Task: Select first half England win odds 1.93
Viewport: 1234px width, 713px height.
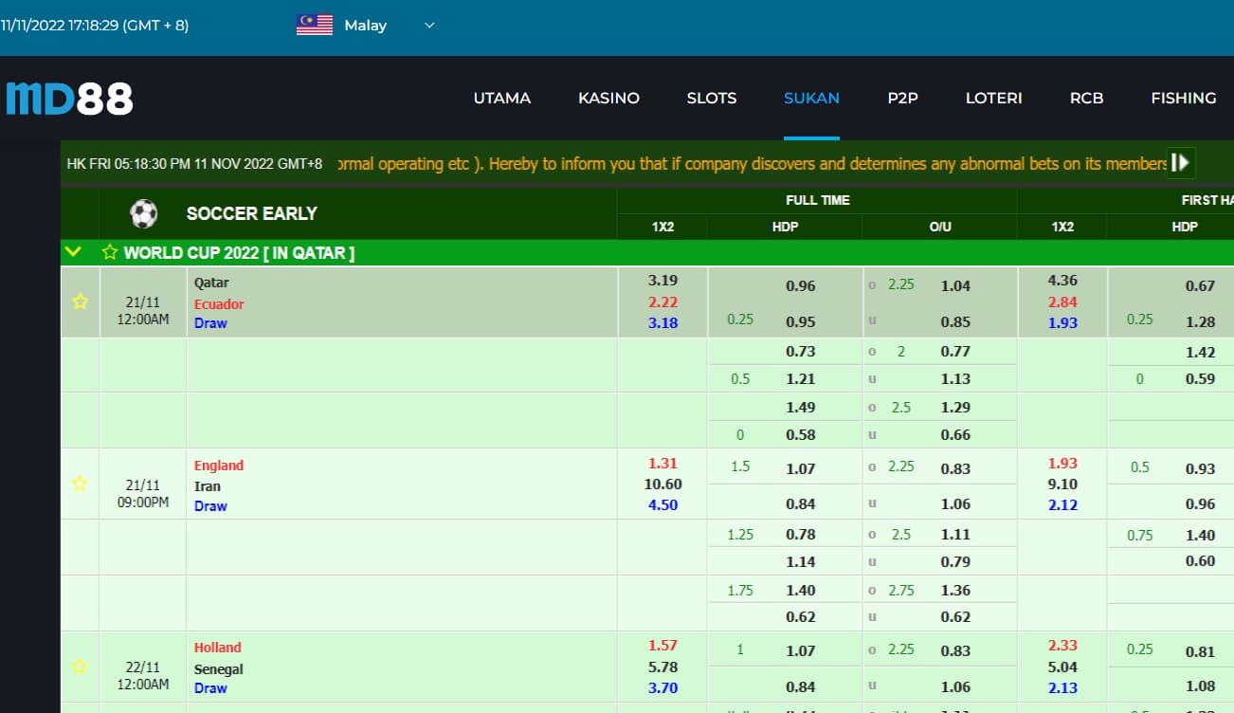Action: coord(1062,464)
